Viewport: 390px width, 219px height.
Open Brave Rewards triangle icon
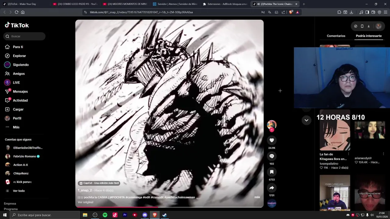(x=297, y=12)
